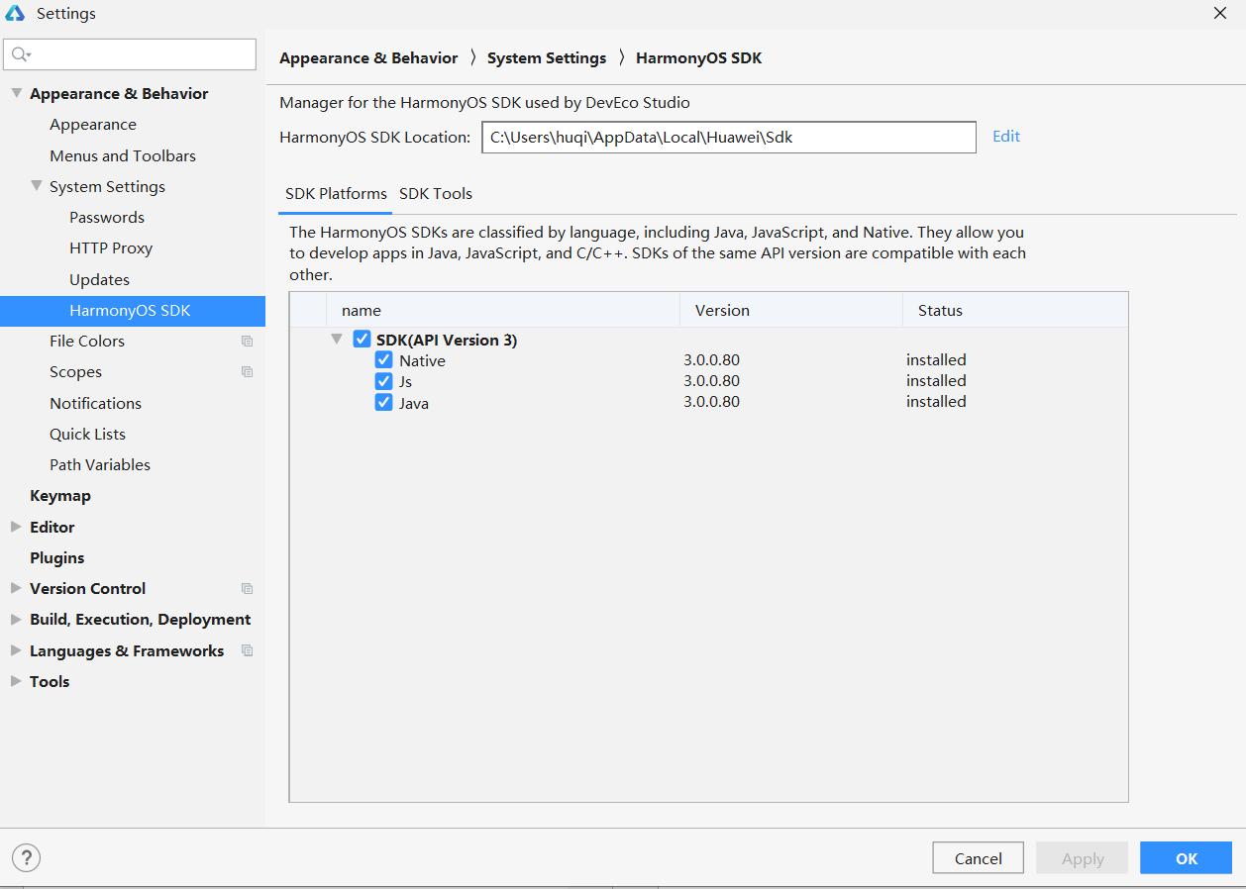1246x889 pixels.
Task: Toggle the Js SDK checkbox
Action: click(x=384, y=381)
